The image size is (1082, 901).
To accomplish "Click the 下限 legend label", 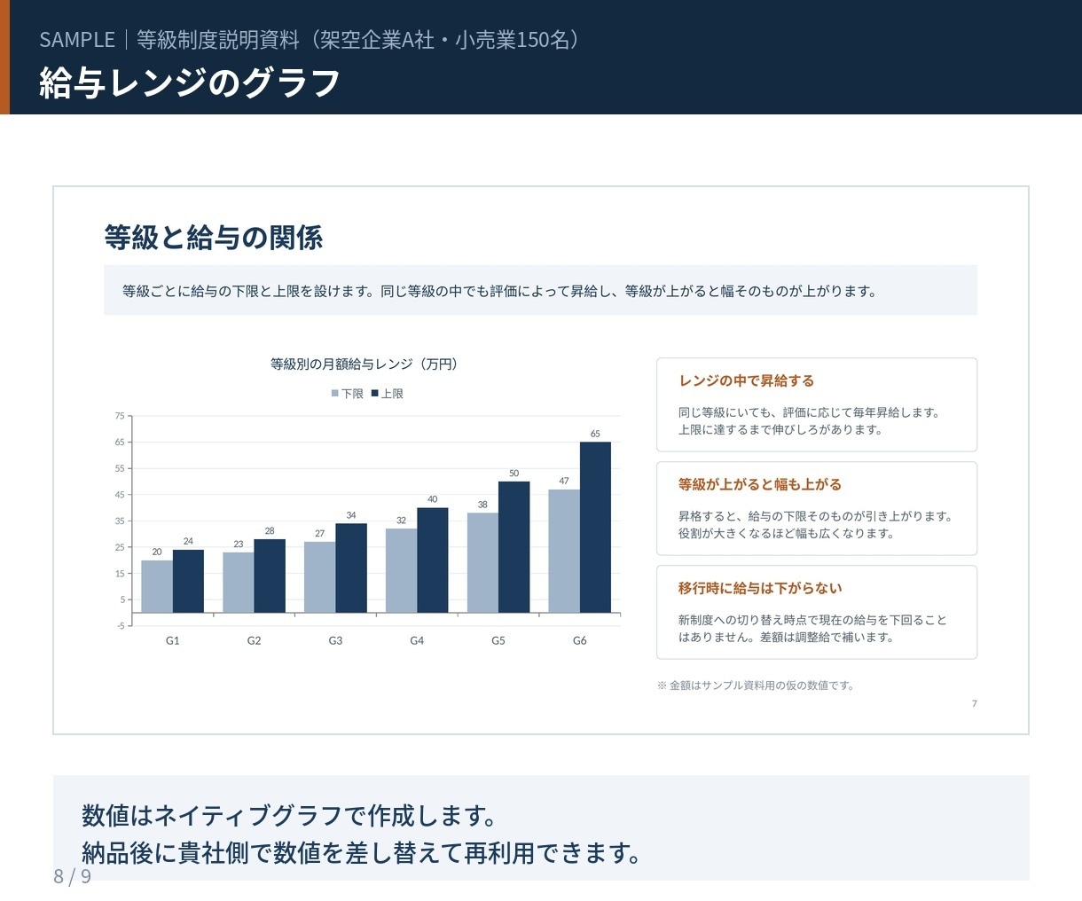I will (x=353, y=394).
